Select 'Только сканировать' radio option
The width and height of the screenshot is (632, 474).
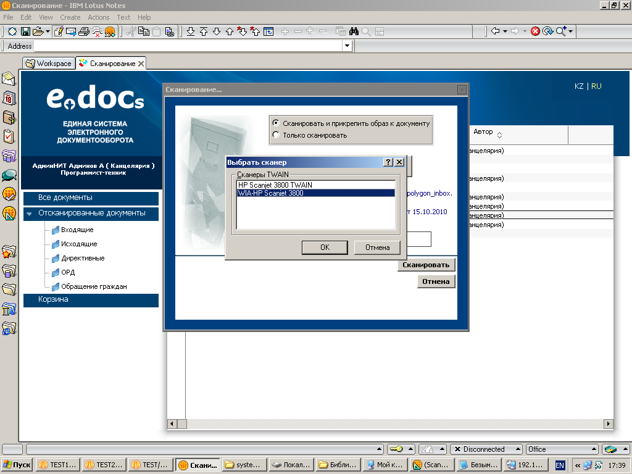(x=276, y=135)
